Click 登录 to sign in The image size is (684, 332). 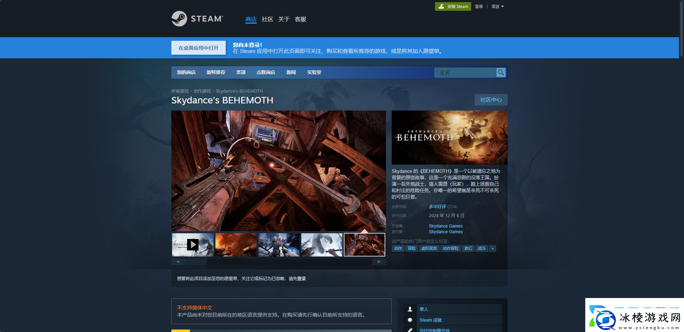point(479,6)
